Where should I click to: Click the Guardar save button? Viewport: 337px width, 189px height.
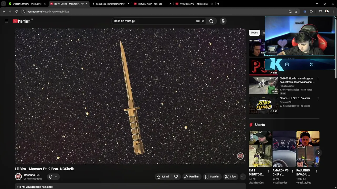click(212, 177)
